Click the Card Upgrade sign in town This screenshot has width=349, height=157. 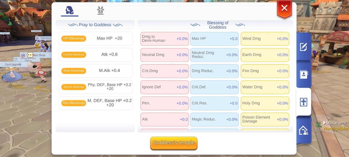[x=13, y=65]
